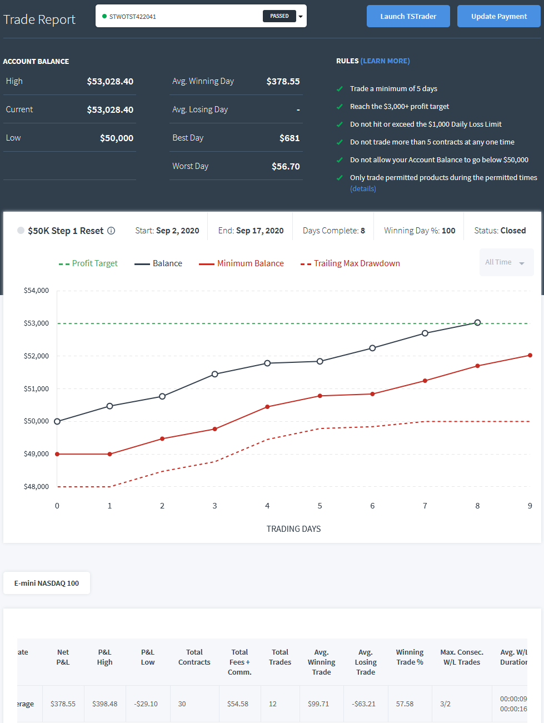Hide the Trailing Max Drawdown series
The height and width of the screenshot is (723, 544).
click(350, 263)
